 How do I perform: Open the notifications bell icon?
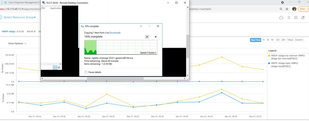(303, 18)
